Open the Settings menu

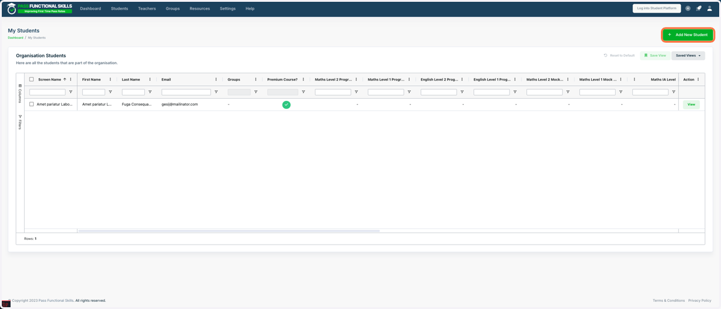pyautogui.click(x=228, y=8)
